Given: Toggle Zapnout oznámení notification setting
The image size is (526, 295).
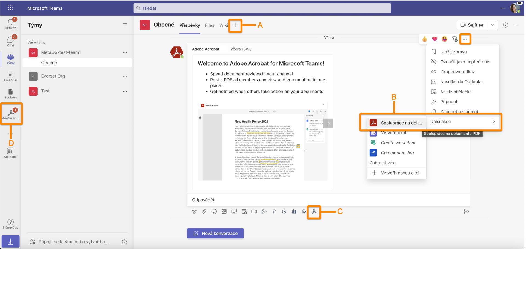Looking at the screenshot, I should pos(459,111).
